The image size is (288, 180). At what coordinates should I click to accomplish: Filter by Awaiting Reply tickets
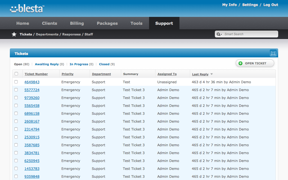[47, 64]
